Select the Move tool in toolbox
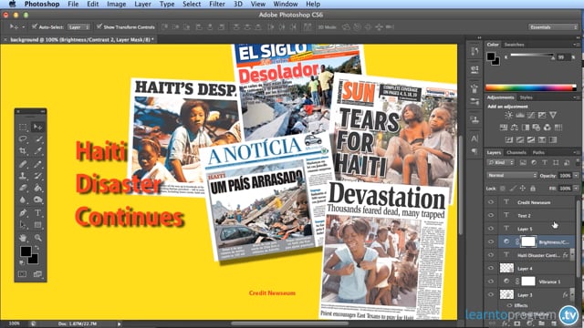This screenshot has width=584, height=328. pos(37,128)
